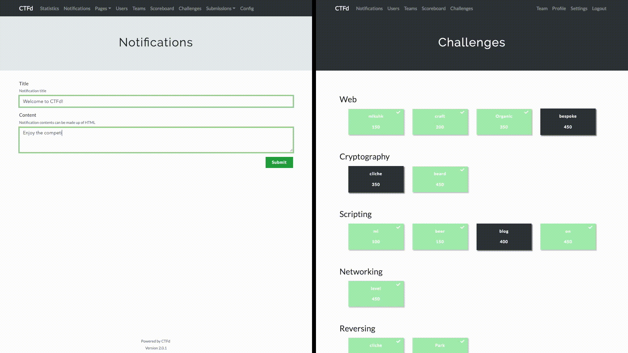Viewport: 628px width, 353px height.
Task: Open the Config admin menu item
Action: click(247, 8)
